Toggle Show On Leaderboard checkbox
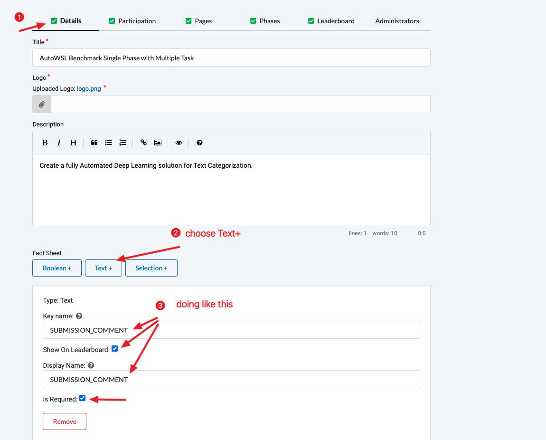 point(114,349)
